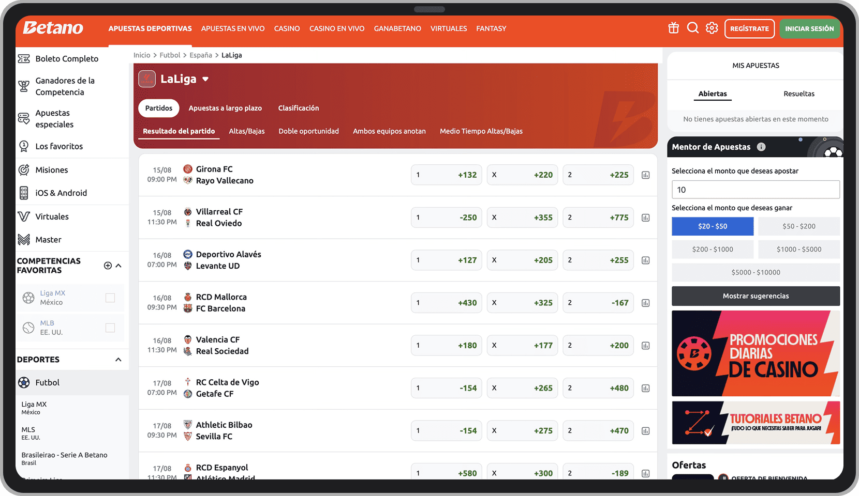Click the Regístrate button

[x=750, y=28]
